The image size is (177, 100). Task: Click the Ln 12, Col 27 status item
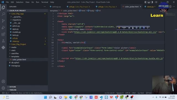[x=110, y=93]
